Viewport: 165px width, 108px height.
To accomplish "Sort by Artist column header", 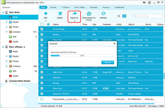I will (x=119, y=24).
